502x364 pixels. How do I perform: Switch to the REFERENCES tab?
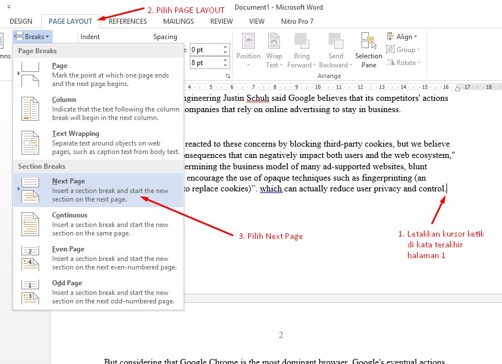pyautogui.click(x=127, y=22)
